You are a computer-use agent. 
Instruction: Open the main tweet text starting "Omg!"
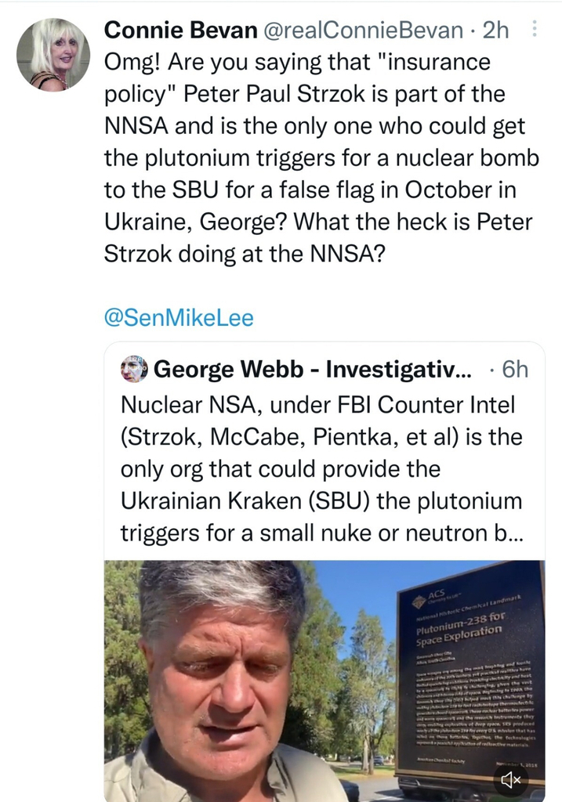tap(321, 157)
